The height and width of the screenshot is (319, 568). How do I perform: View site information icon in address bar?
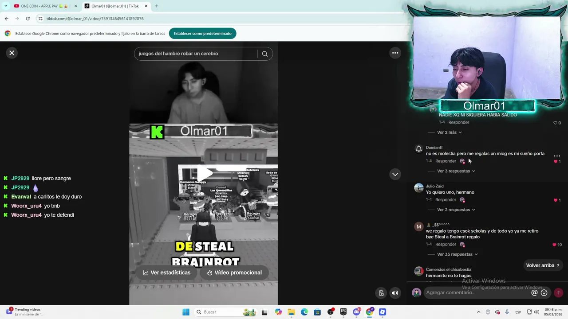tap(40, 19)
